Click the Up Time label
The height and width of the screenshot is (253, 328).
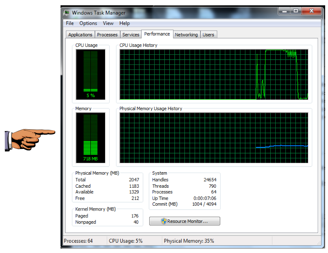[160, 198]
